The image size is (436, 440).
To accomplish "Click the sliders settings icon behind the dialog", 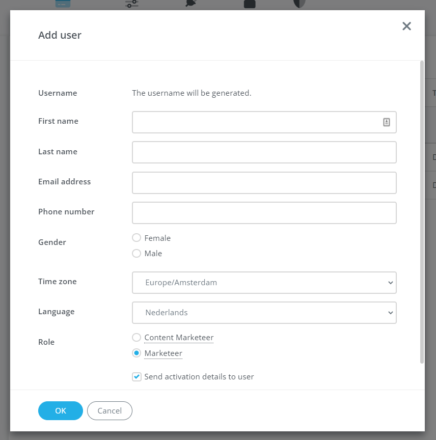I will (131, 4).
